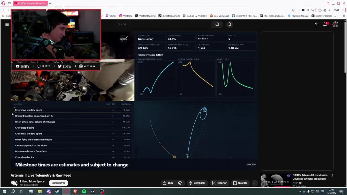Open Los_Vectorgas bookmark
The height and width of the screenshot is (195, 347).
coord(220,16)
